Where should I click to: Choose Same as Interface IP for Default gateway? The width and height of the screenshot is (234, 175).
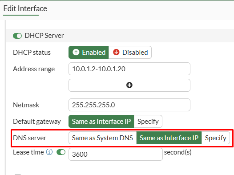(x=101, y=122)
